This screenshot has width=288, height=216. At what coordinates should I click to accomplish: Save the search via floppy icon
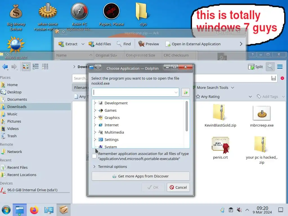click(x=273, y=78)
